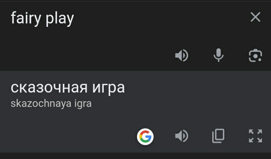Image resolution: width=271 pixels, height=159 pixels.
Task: Click the transliteration word 'skazochnaya'
Action: point(41,104)
